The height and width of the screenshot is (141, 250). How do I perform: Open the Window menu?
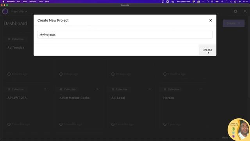(x=32, y=2)
